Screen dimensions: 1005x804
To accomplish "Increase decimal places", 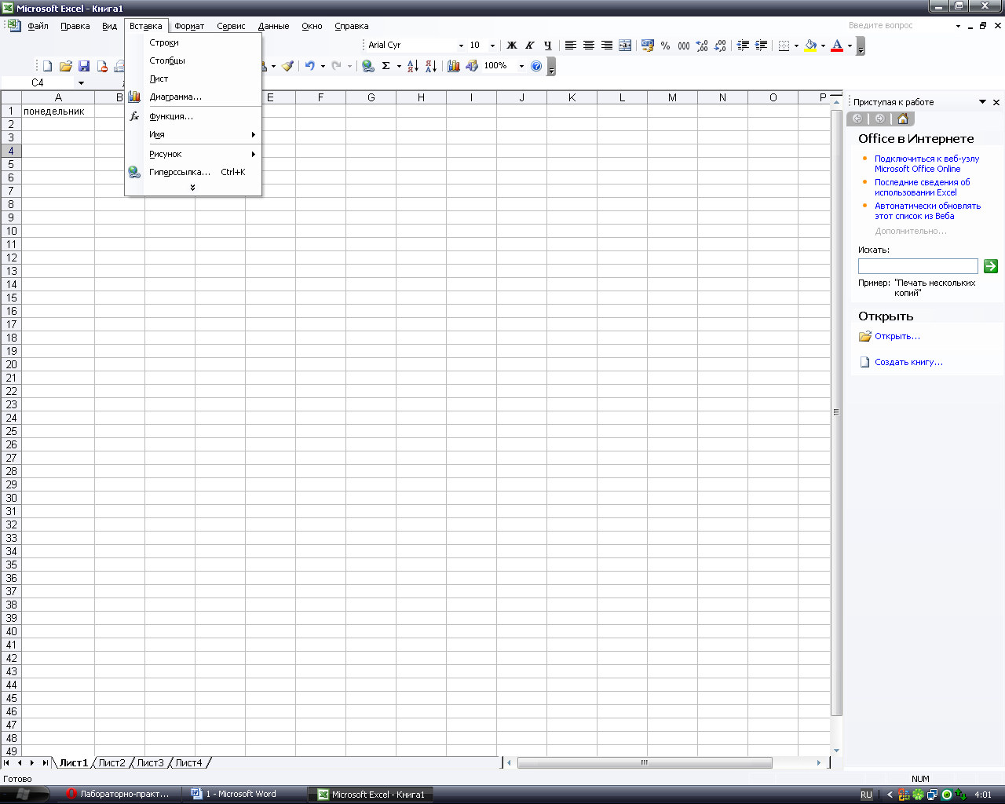I will pyautogui.click(x=702, y=46).
